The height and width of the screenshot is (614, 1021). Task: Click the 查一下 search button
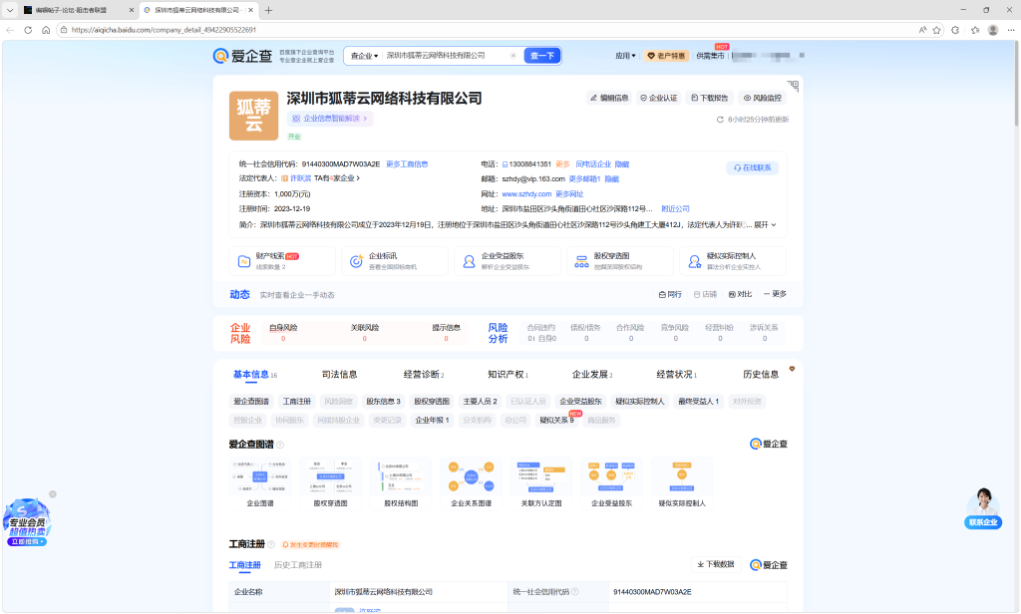point(542,56)
